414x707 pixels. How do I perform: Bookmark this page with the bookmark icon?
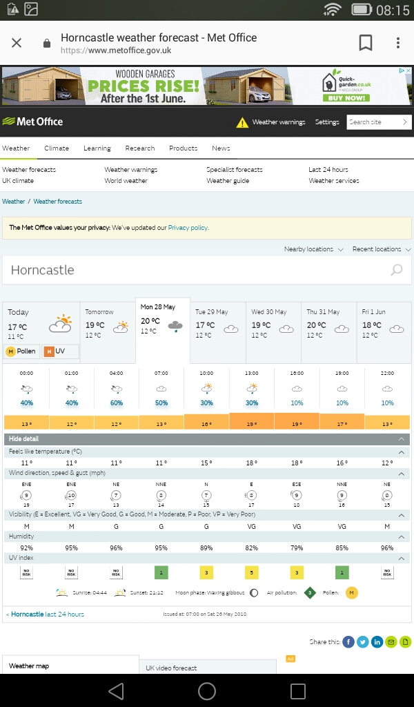[x=365, y=43]
